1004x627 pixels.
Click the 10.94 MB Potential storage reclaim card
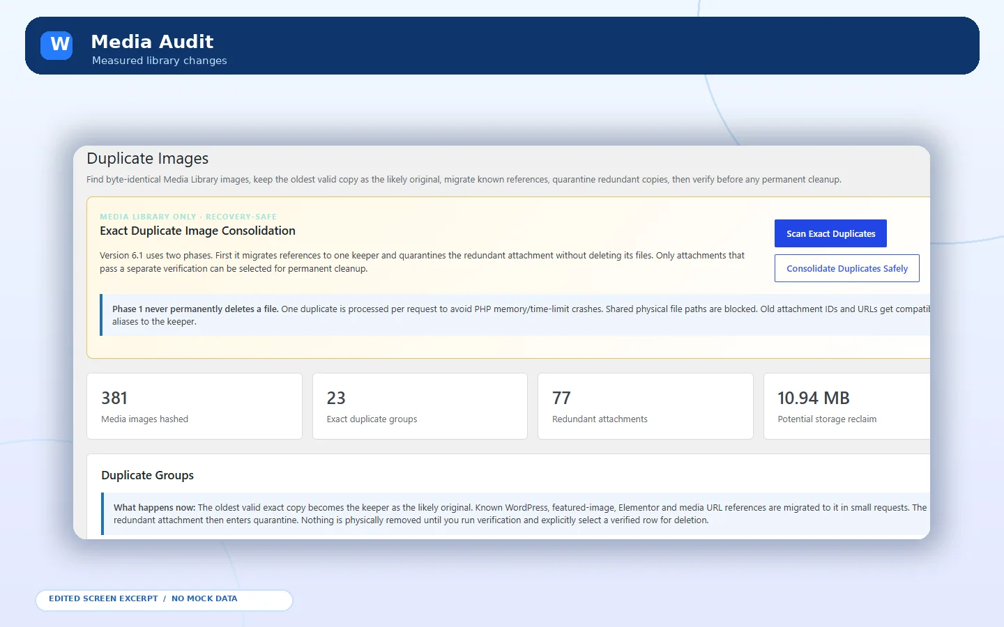(847, 406)
